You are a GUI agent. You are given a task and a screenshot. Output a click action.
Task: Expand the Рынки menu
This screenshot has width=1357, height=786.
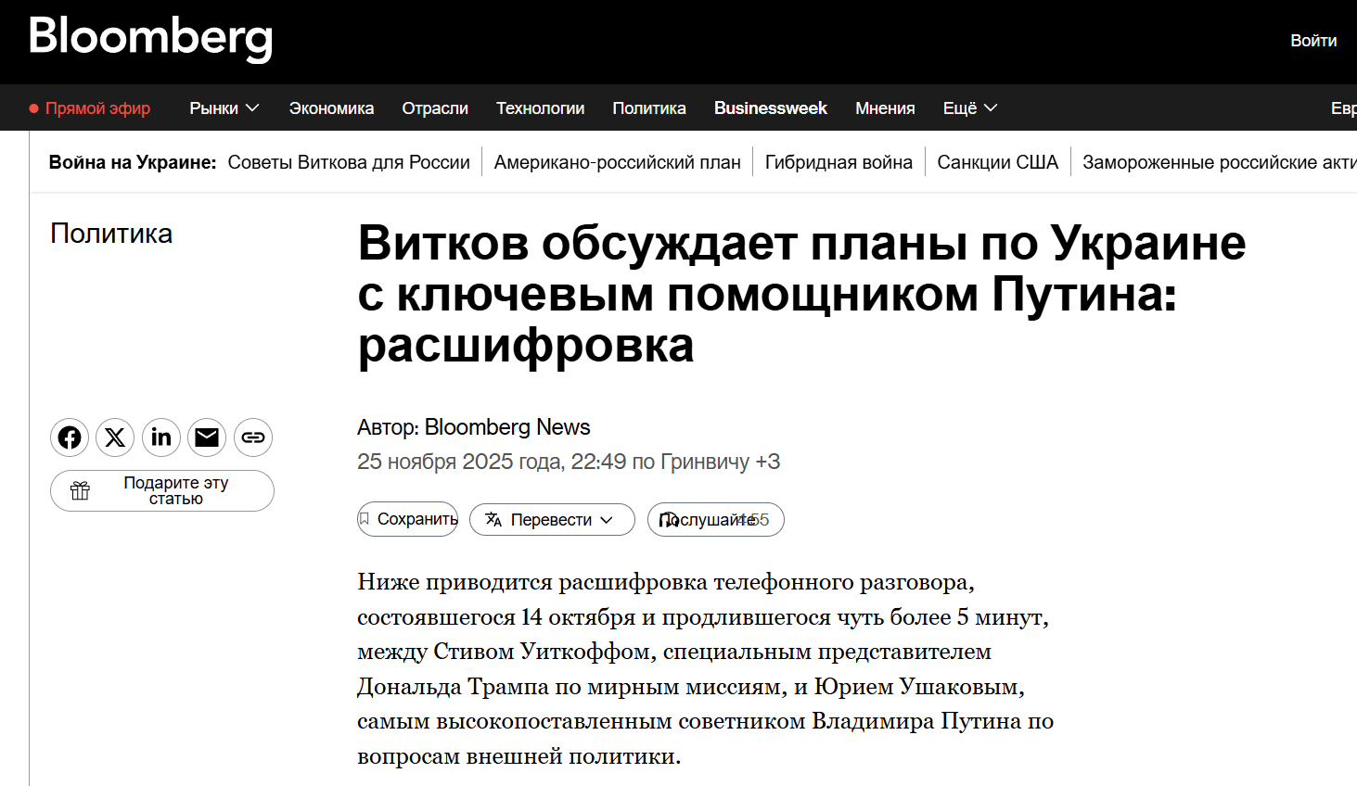click(x=224, y=108)
